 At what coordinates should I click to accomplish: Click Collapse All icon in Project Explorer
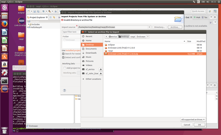click(50, 17)
